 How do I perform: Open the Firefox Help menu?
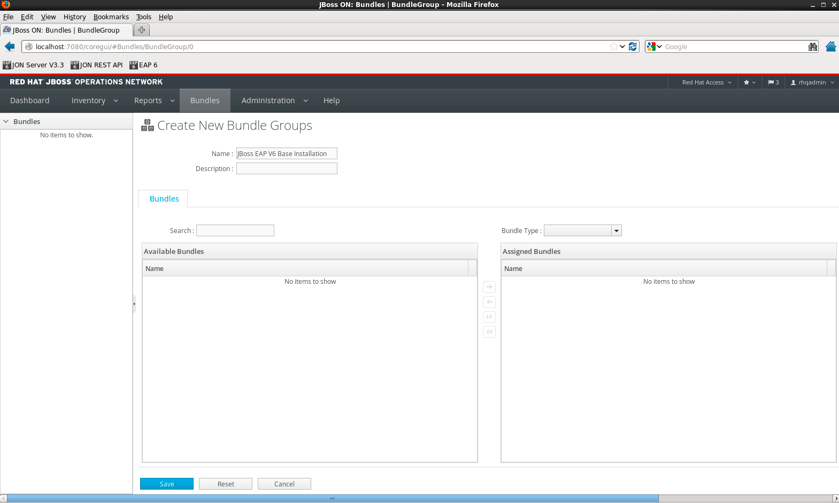click(x=166, y=17)
